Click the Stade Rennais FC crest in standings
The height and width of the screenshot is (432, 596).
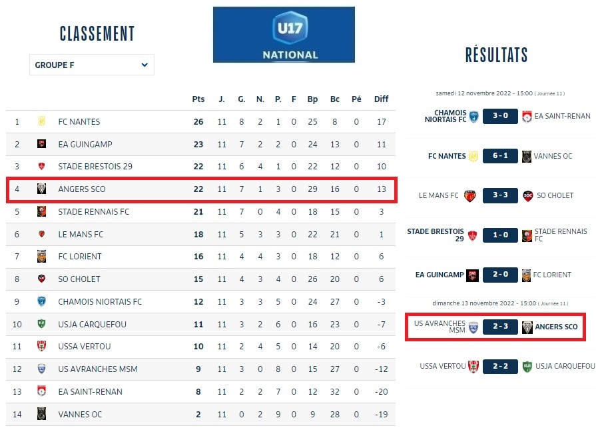click(x=41, y=212)
